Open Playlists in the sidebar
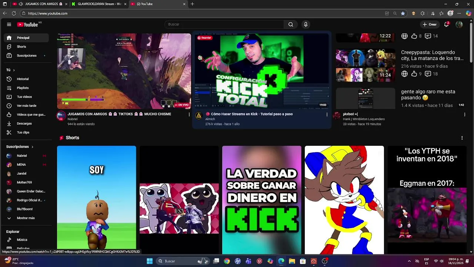Screen dimensions: 474x267 [26, 88]
